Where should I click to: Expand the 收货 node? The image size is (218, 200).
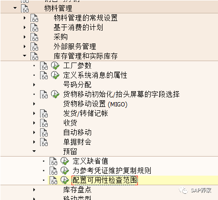[x=34, y=123]
